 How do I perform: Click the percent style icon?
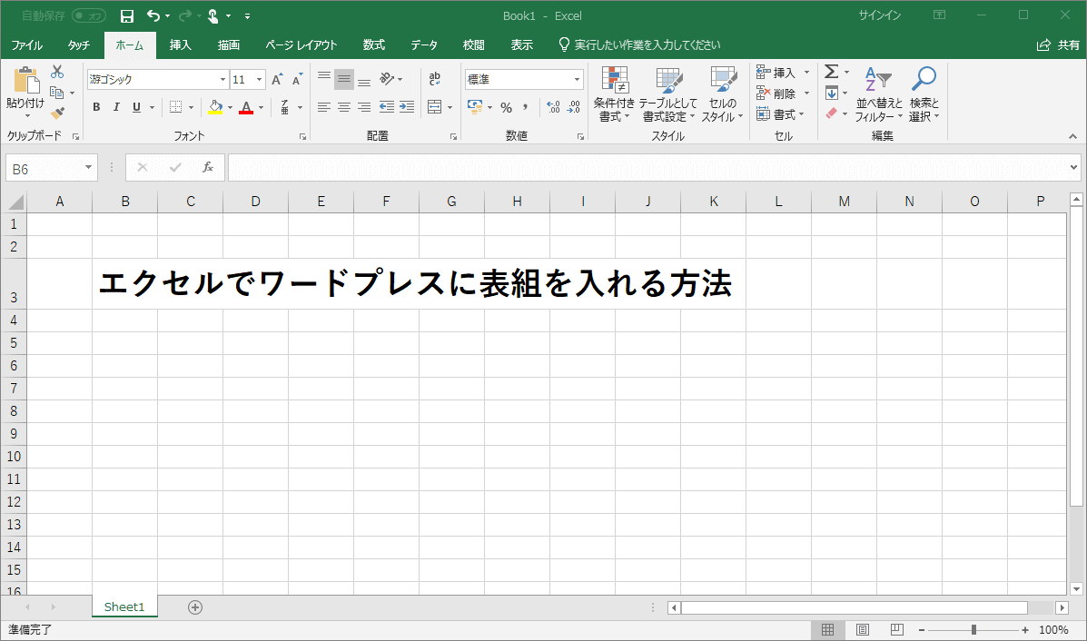(x=506, y=107)
